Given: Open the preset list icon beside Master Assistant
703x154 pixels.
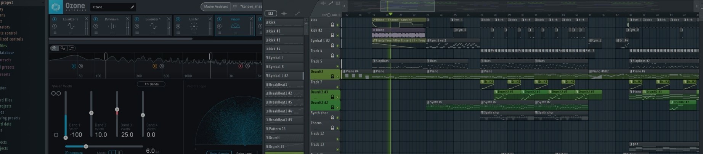Looking at the screenshot, I should click(235, 6).
